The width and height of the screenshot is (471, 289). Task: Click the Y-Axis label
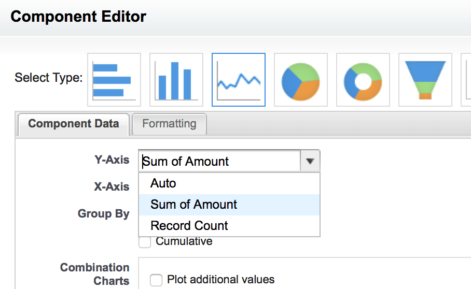pos(112,160)
